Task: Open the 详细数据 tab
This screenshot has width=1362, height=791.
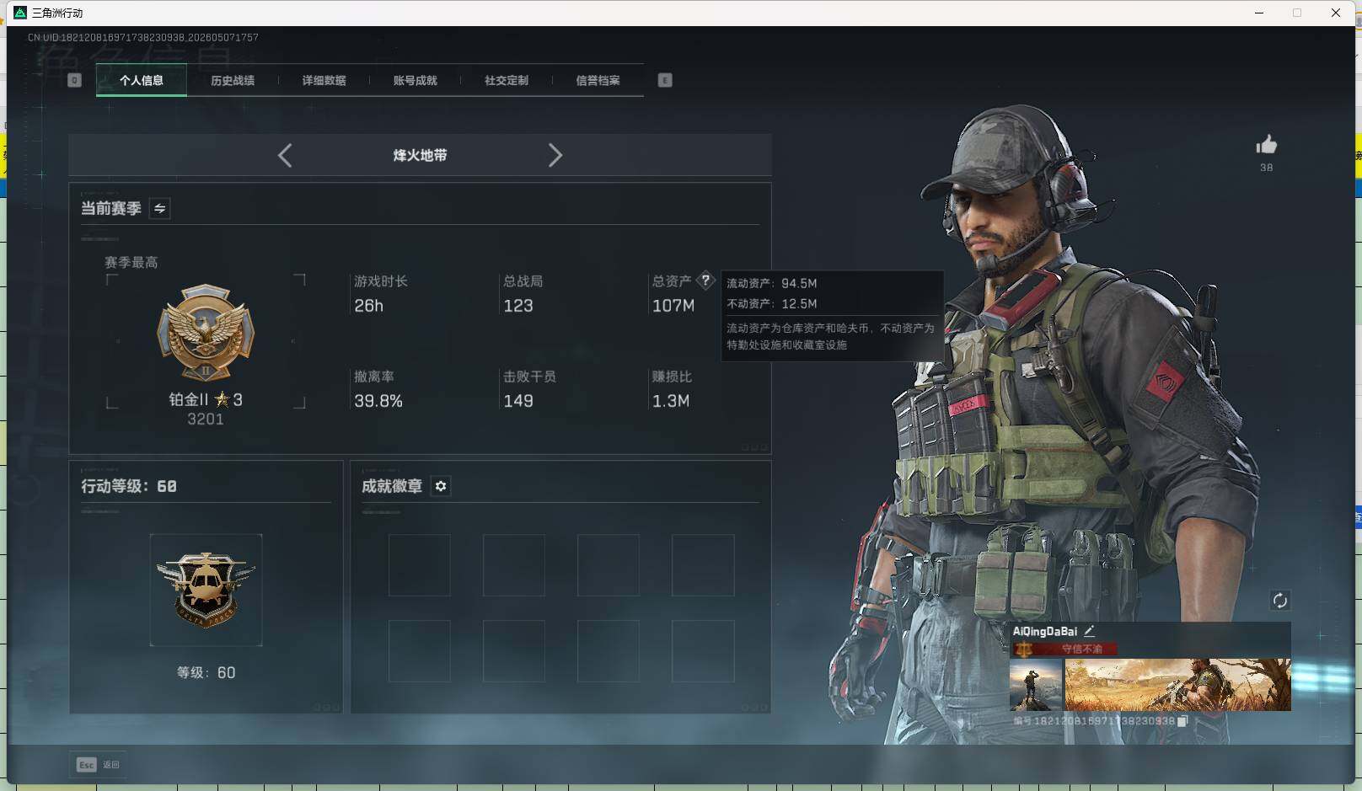Action: point(324,80)
